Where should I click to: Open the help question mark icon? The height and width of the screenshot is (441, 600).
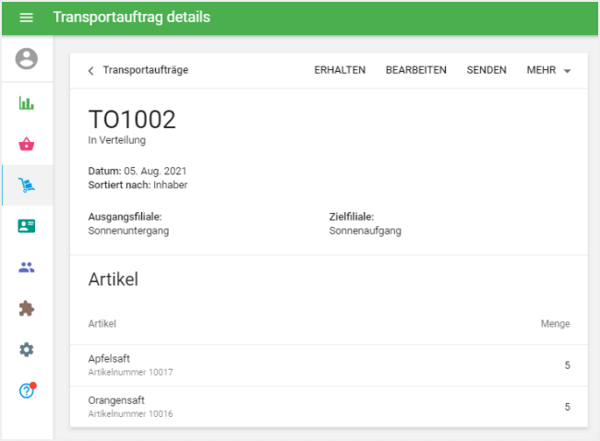(x=27, y=391)
